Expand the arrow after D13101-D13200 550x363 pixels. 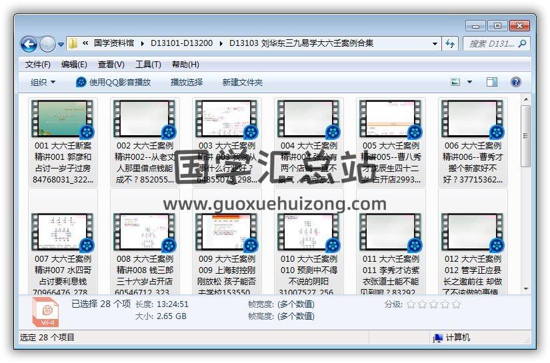pos(221,43)
